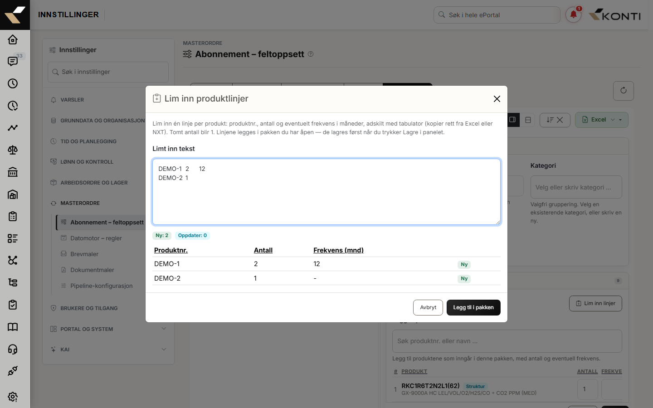This screenshot has height=408, width=653.
Task: Sort by Frekvens (mnd) column header
Action: 338,250
